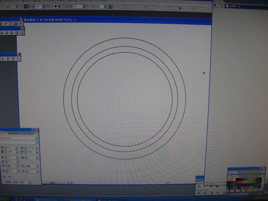This screenshot has height=201, width=268.
Task: Open the stroke color dropdown arrow
Action: (17, 7)
